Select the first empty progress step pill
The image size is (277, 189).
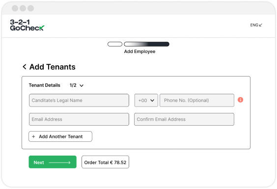[115, 44]
